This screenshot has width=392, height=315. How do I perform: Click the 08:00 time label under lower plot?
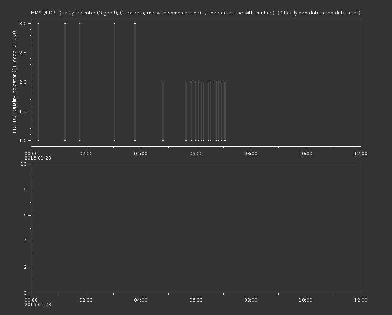[251, 300]
